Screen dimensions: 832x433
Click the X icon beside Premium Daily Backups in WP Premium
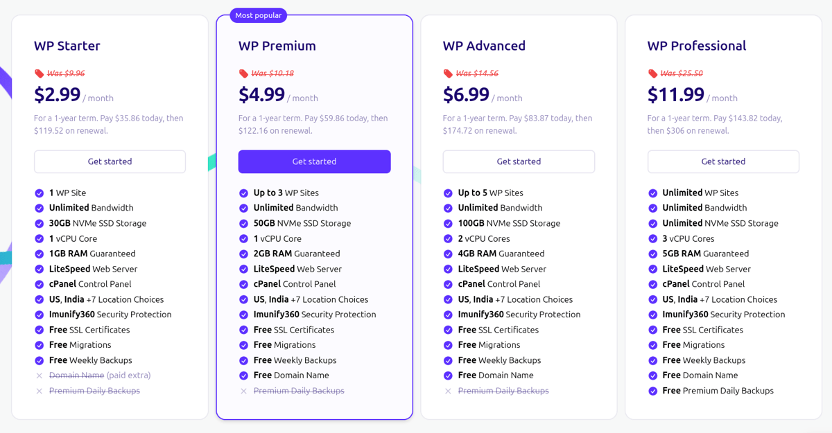point(244,391)
